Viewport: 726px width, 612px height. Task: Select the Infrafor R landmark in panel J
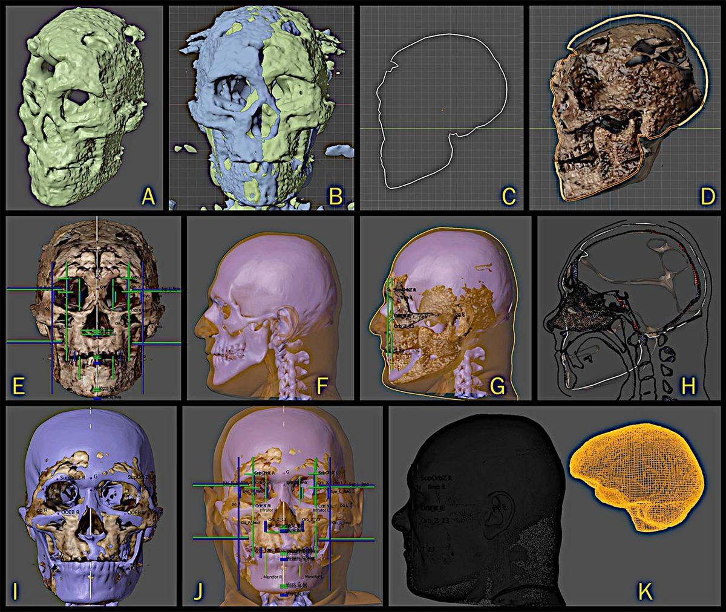(x=269, y=510)
